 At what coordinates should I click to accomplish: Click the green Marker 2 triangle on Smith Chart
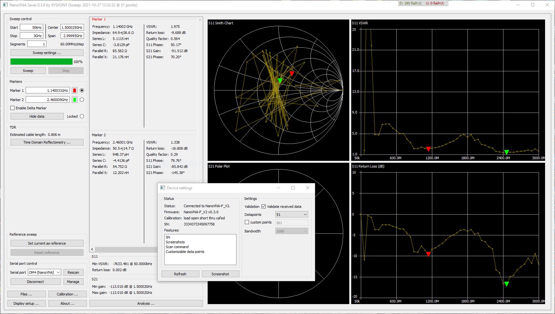(x=280, y=81)
